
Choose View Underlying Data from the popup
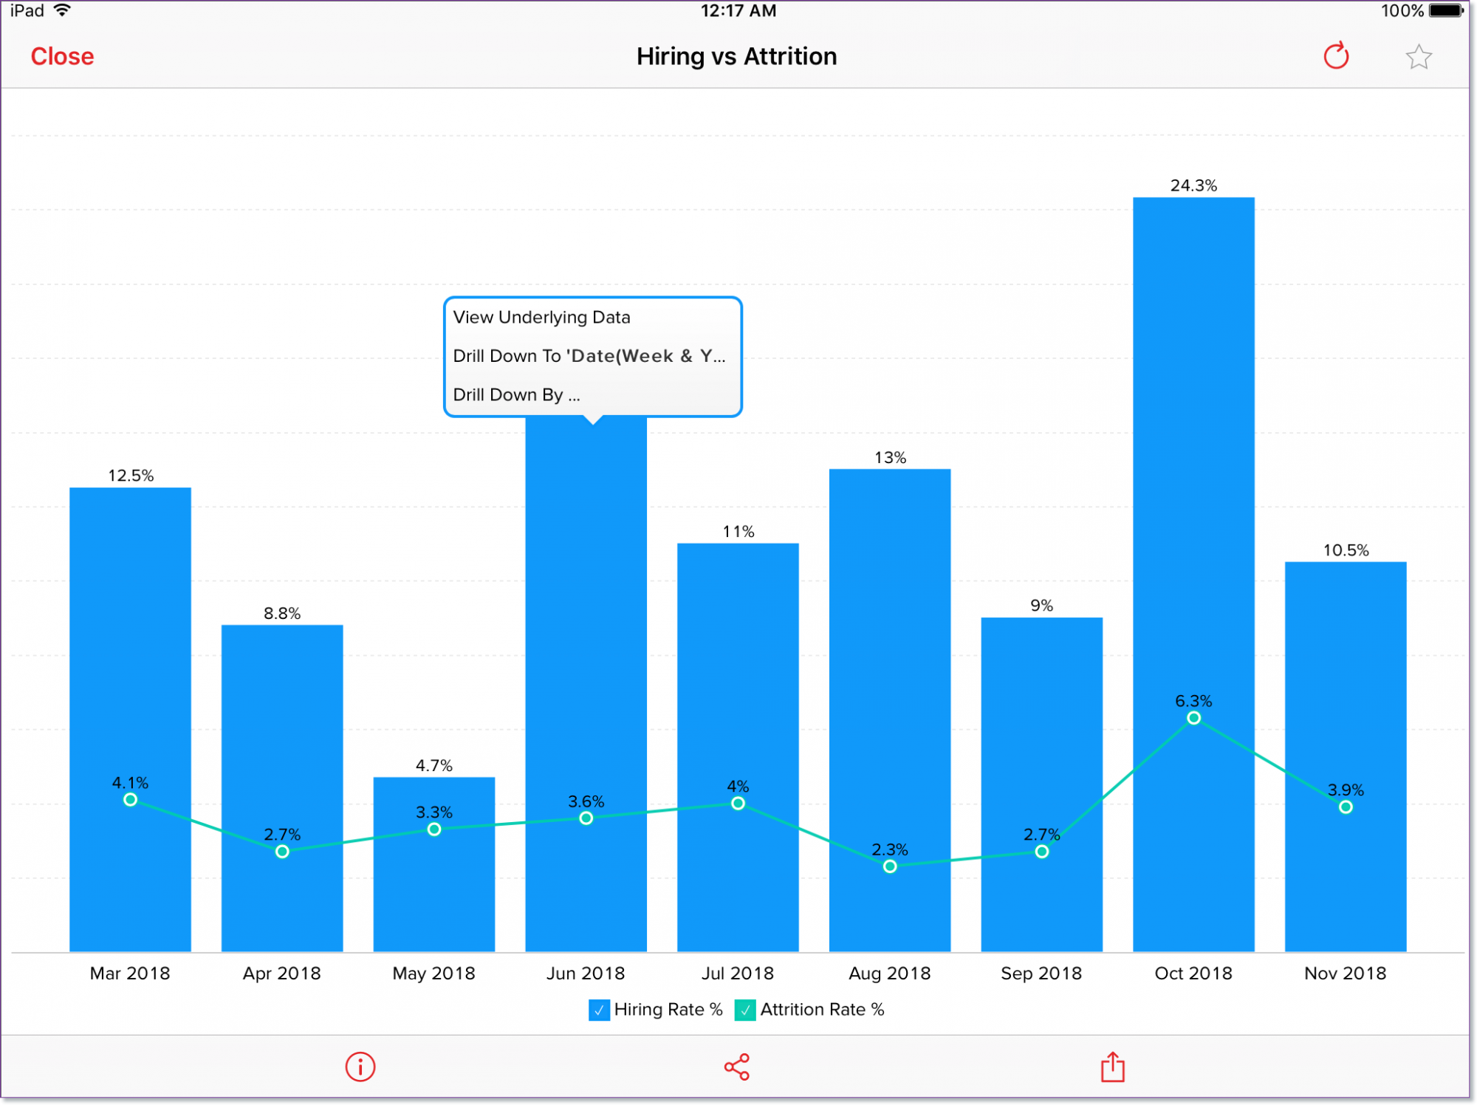[x=541, y=317]
